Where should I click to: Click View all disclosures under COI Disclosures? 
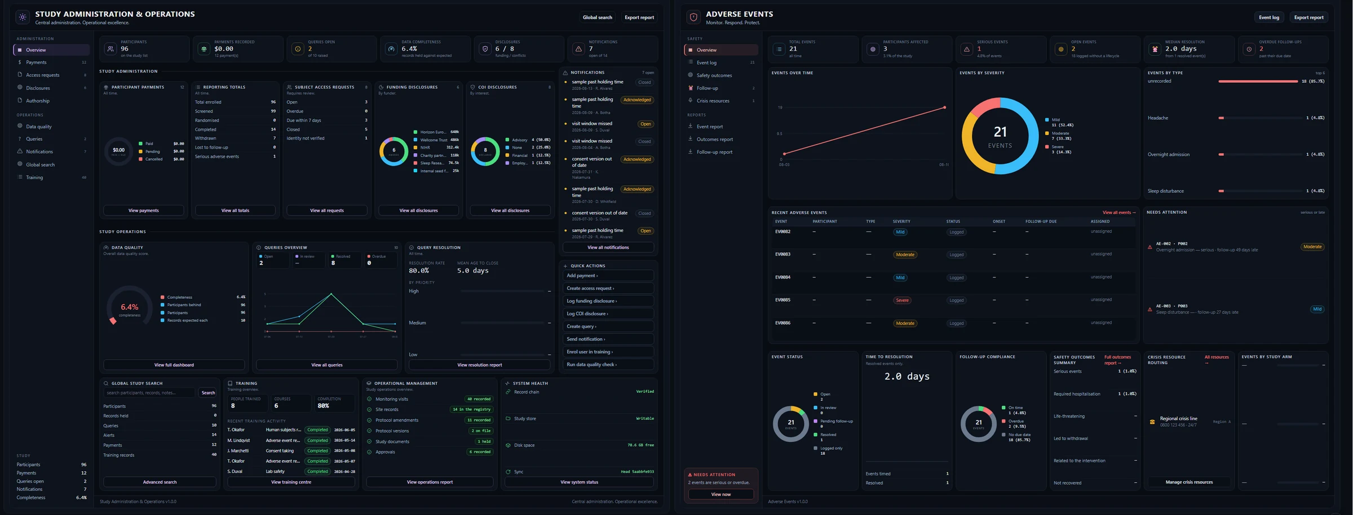pyautogui.click(x=510, y=211)
